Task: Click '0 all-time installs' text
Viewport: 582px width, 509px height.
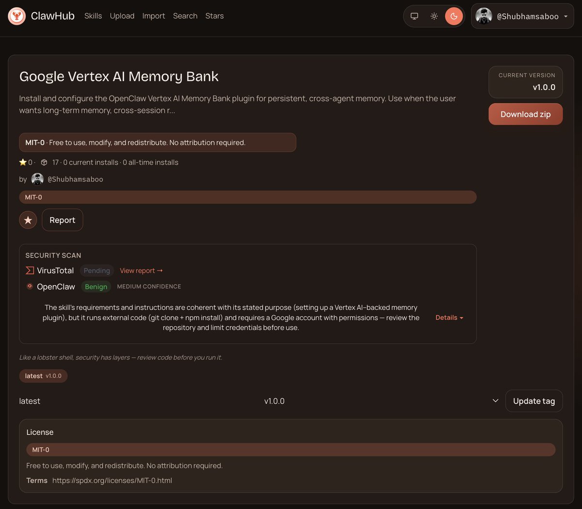Action: click(x=150, y=162)
